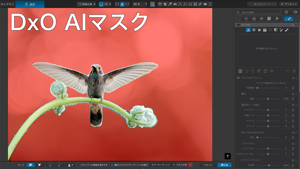This screenshot has width=300, height=169.
Task: Favorite the 露光 section star
Action: pos(293,94)
